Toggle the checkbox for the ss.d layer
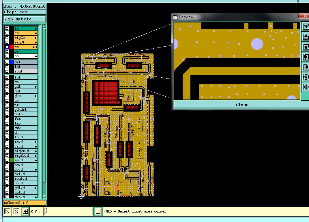Image resolution: width=309 pixels, height=222 pixels. [x=7, y=160]
